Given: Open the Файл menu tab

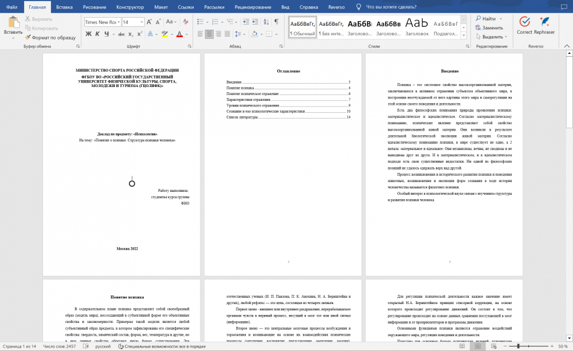Looking at the screenshot, I should click(11, 7).
